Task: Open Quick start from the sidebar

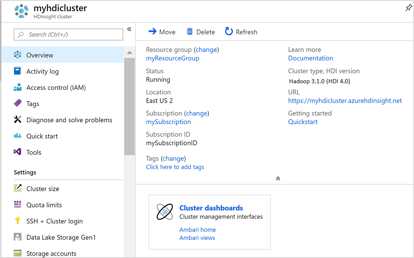Action: tap(41, 136)
